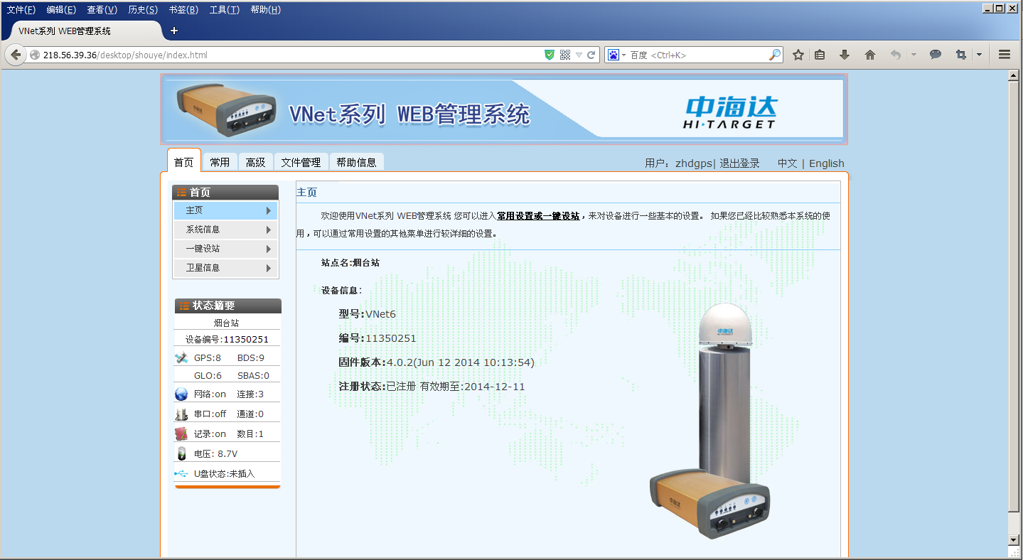This screenshot has width=1023, height=560.
Task: Open the 历史(S) menu
Action: pyautogui.click(x=143, y=10)
